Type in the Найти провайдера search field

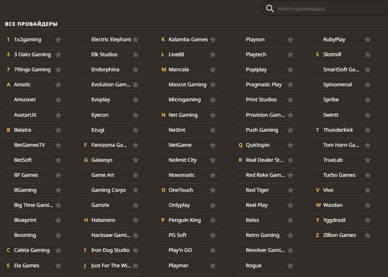(328, 9)
